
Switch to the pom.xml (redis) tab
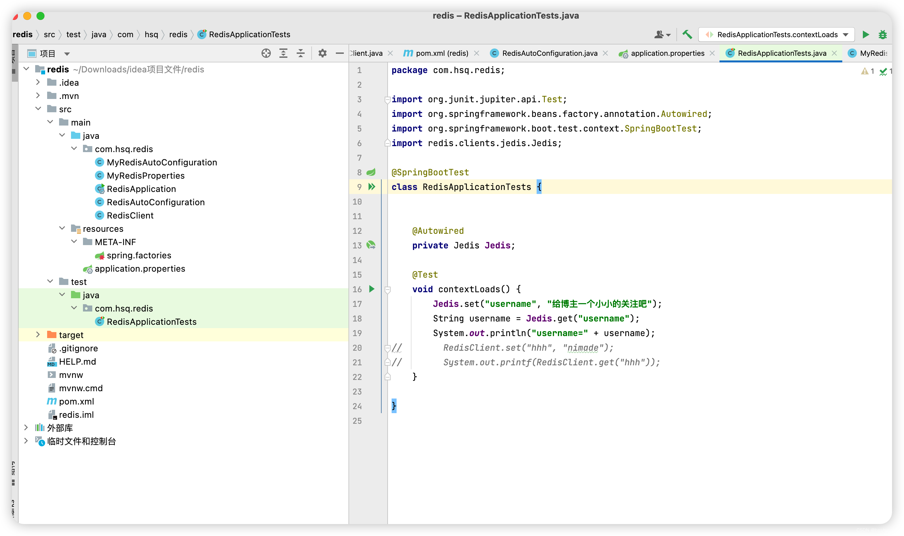[441, 53]
